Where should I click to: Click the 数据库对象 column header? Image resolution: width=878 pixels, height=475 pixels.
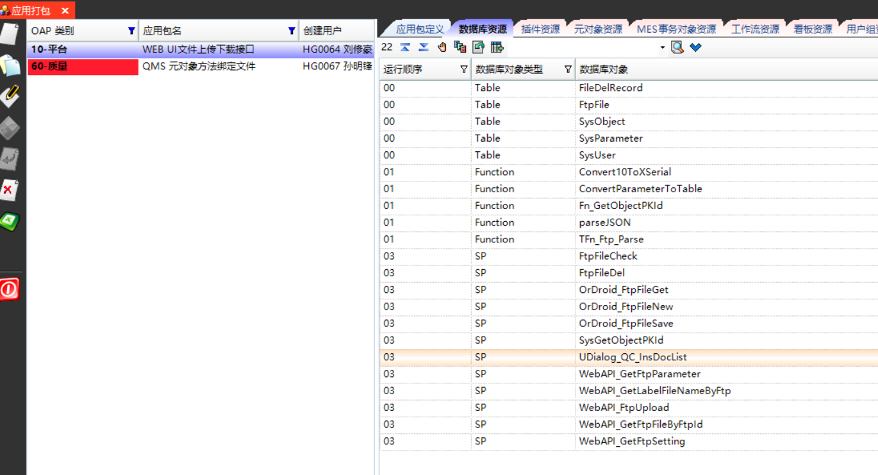tap(604, 70)
